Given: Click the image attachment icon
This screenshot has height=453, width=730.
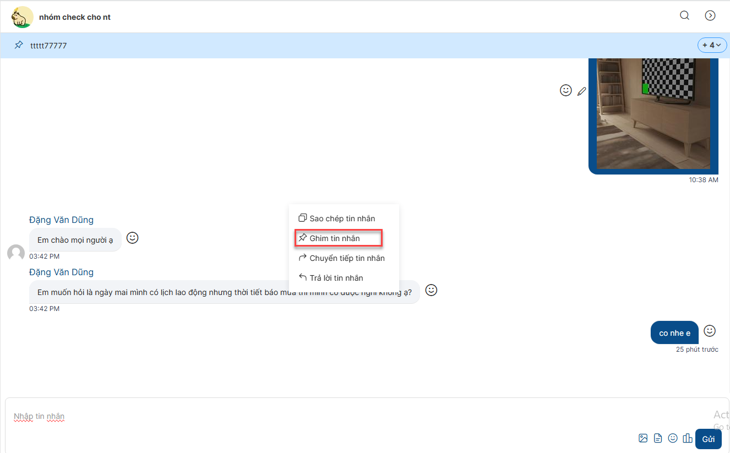Looking at the screenshot, I should [643, 438].
